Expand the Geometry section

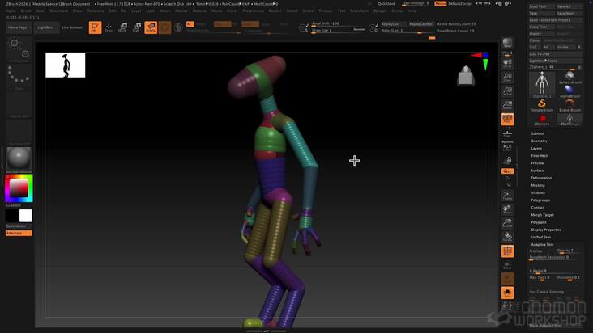pos(539,141)
